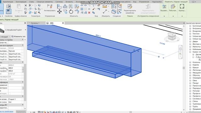The height and width of the screenshot is (113, 201).
Task: Select the Measure Between Two References tool
Action: point(105,12)
